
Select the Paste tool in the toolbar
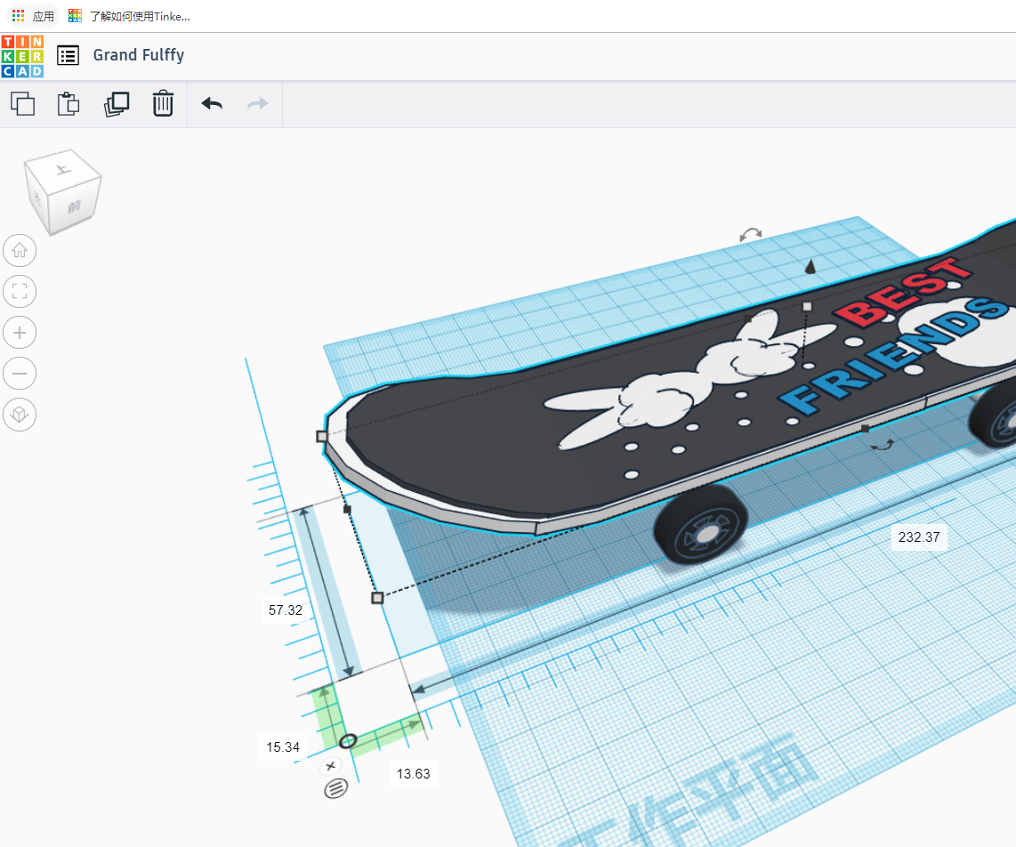[x=69, y=104]
